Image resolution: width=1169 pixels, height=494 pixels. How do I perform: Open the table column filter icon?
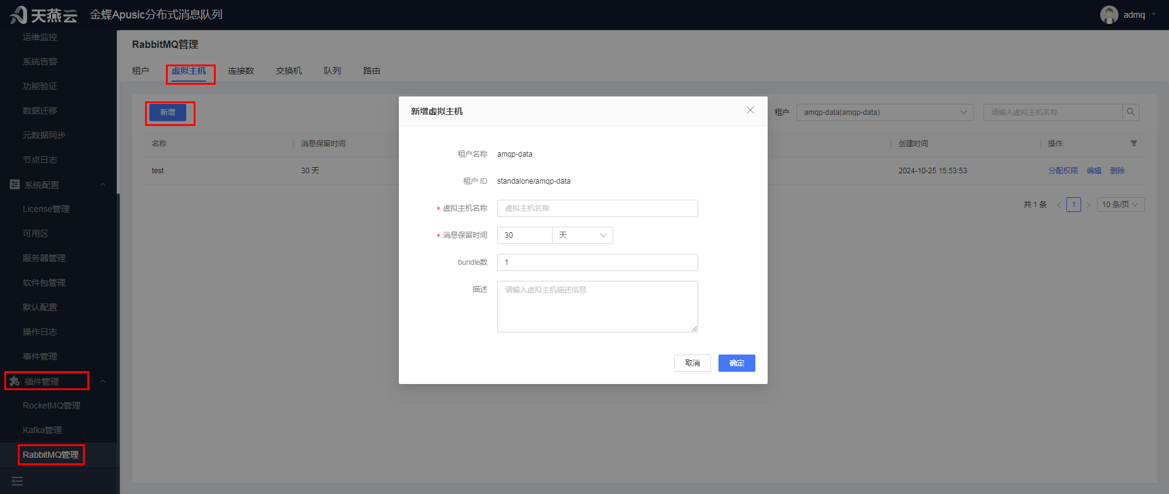pos(1133,143)
